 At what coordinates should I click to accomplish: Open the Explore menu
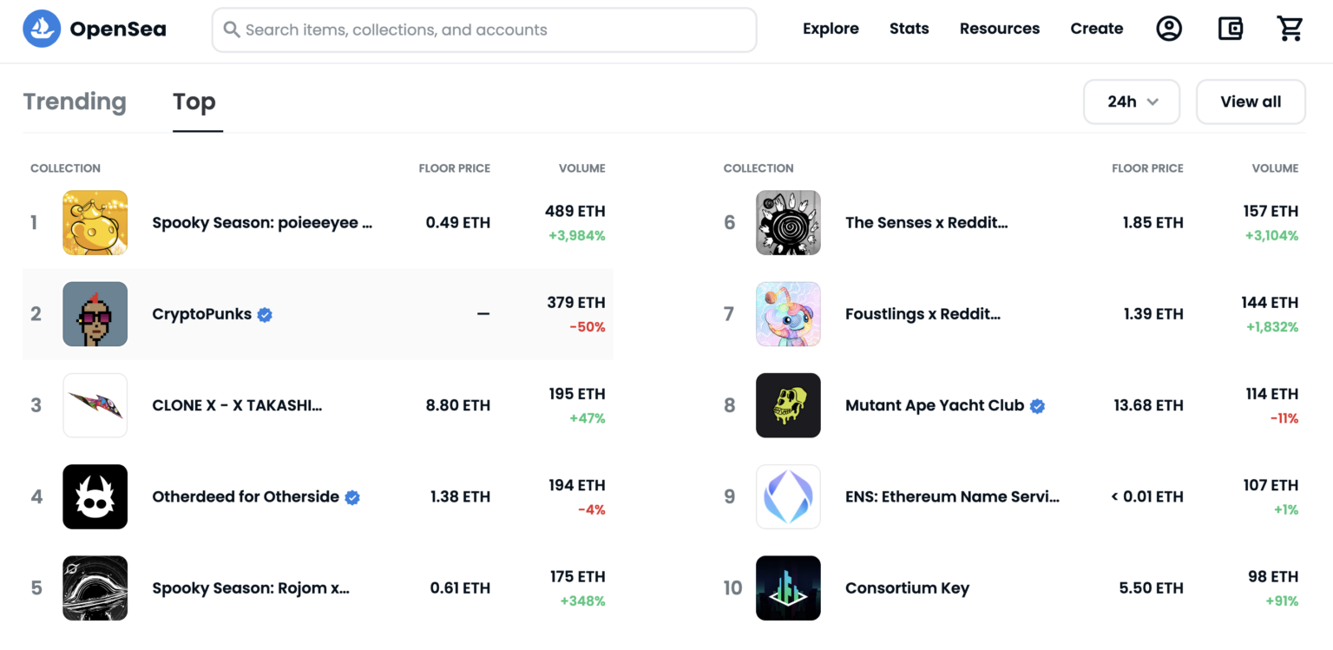(x=831, y=29)
